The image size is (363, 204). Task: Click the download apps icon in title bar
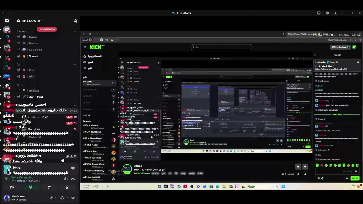click(x=335, y=13)
